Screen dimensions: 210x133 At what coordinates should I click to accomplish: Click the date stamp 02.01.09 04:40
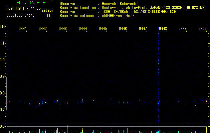20,15
